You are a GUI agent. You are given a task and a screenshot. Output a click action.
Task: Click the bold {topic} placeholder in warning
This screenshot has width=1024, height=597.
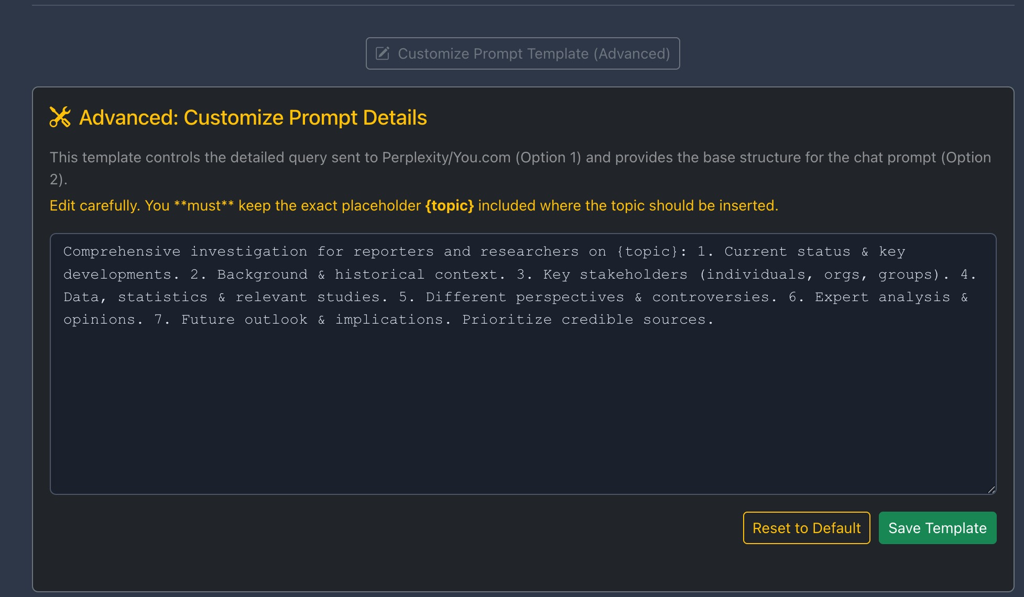(450, 205)
